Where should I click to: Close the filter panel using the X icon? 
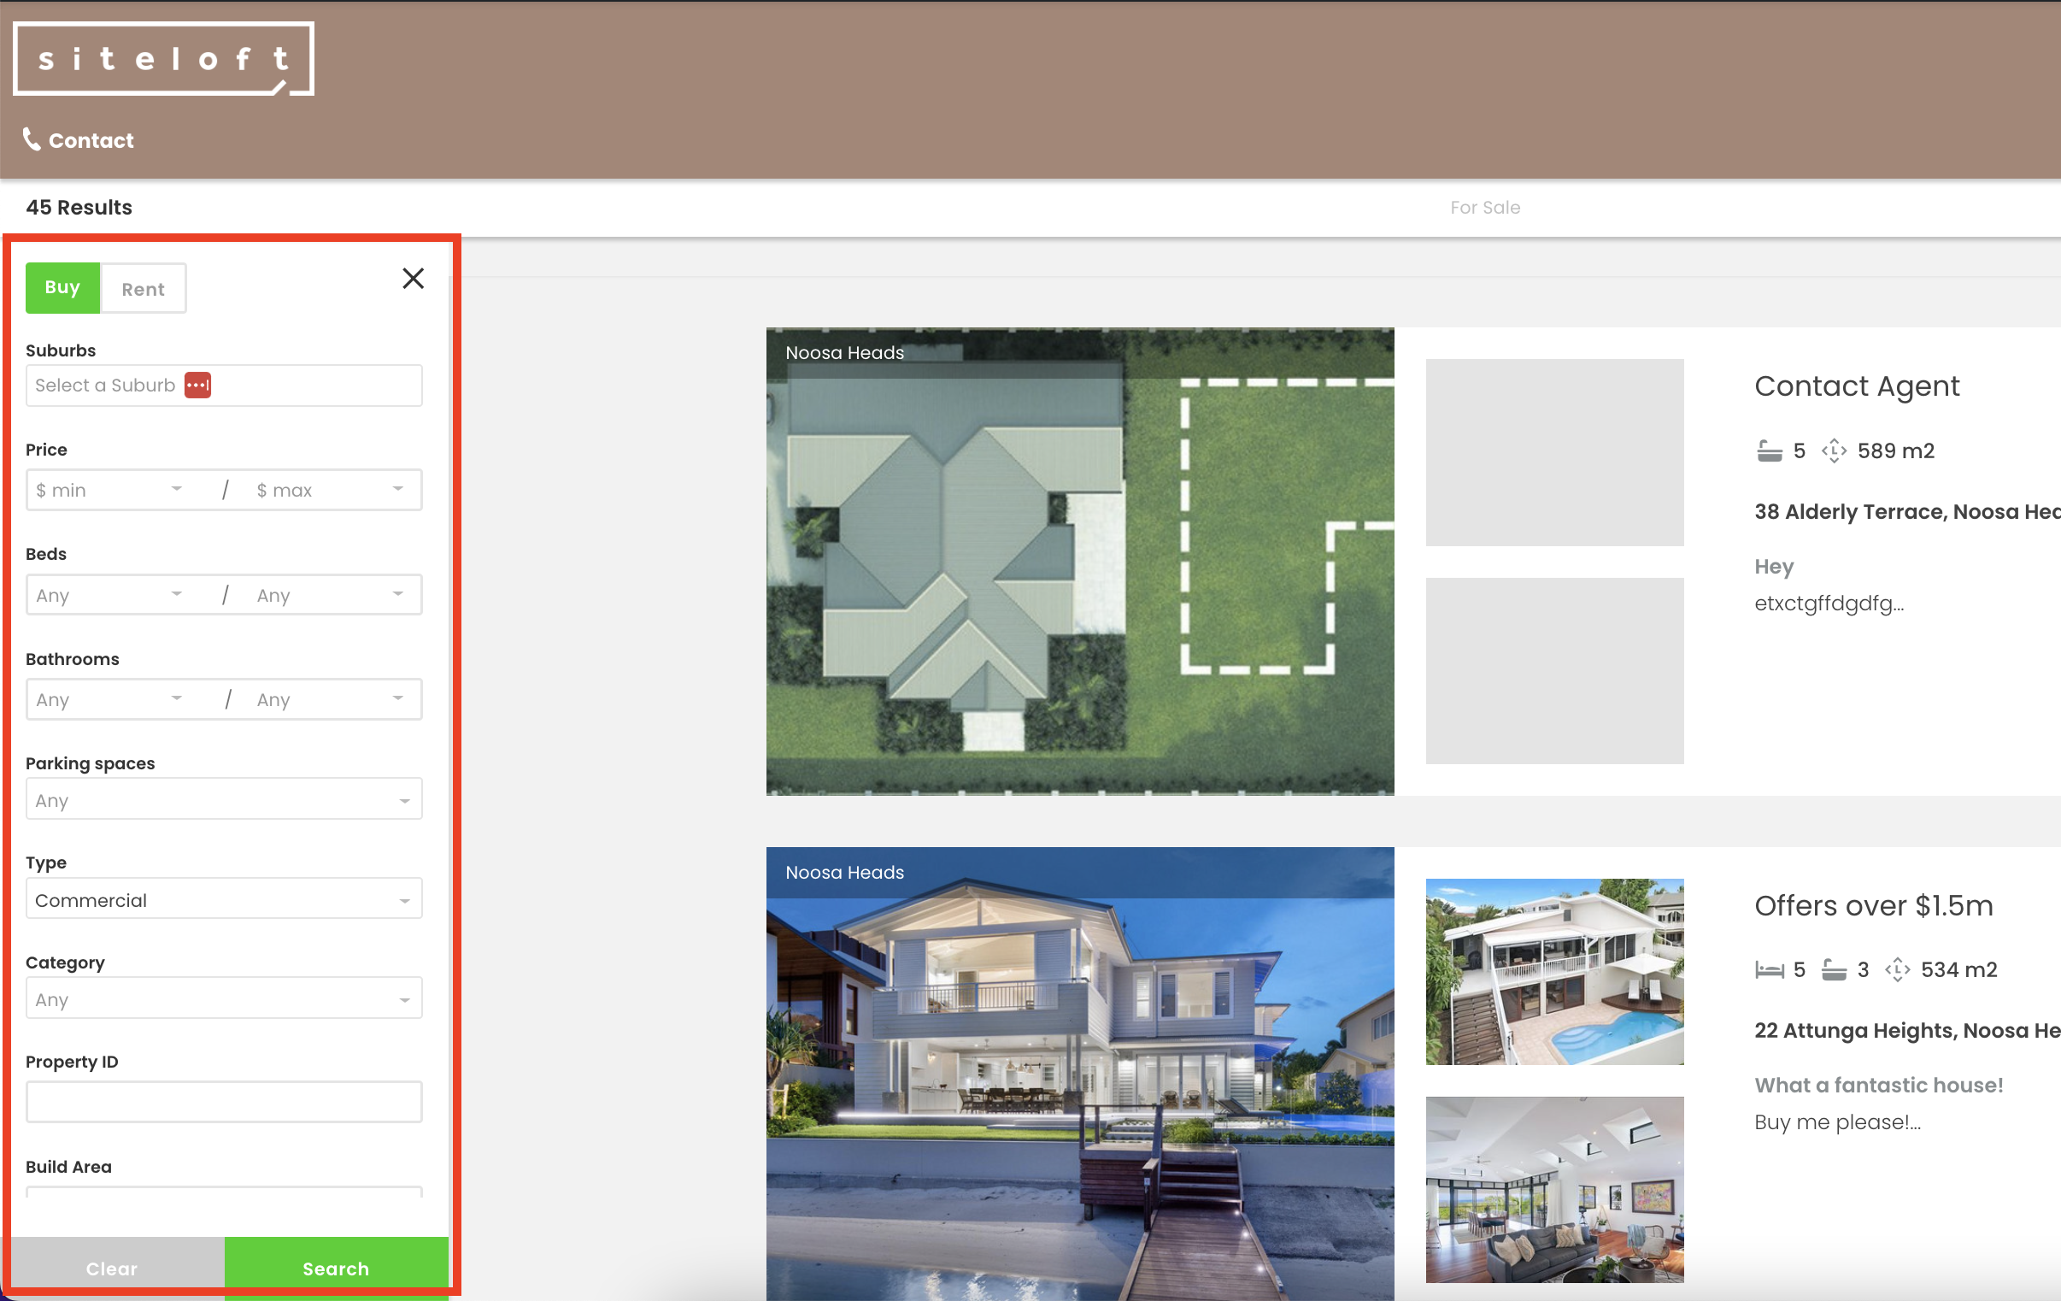414,279
